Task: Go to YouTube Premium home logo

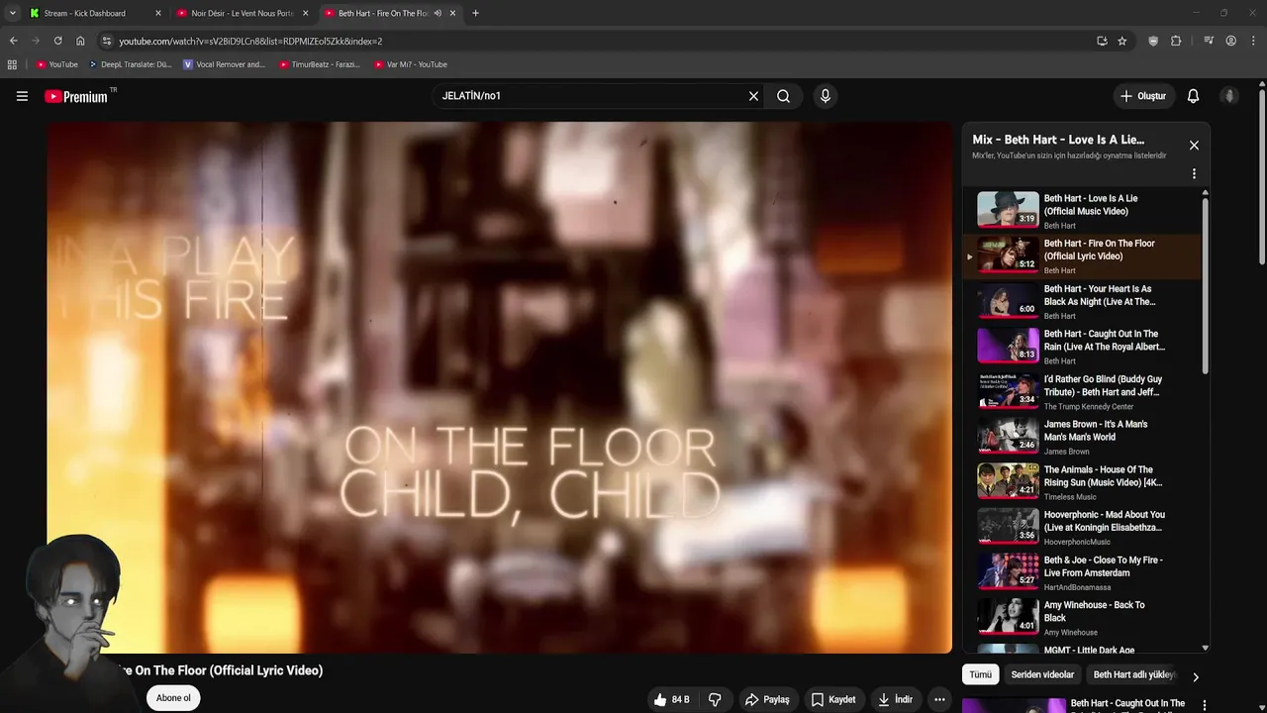Action: point(78,96)
